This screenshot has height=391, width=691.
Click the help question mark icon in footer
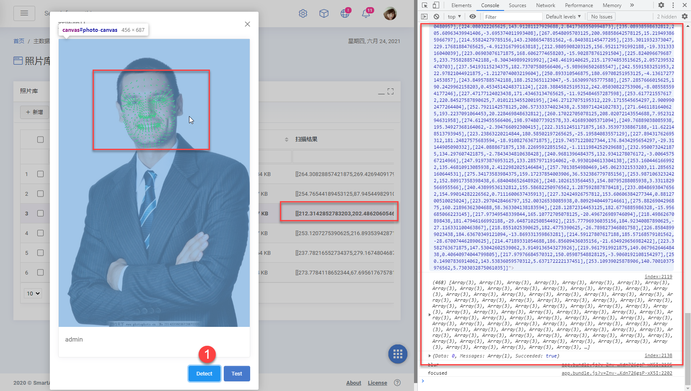(397, 383)
